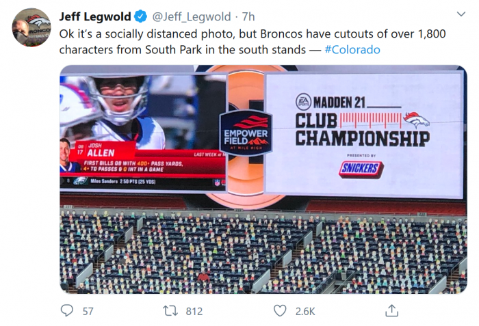Viewport: 479px width, 326px height.
Task: Click the tweet text about Broncos cutouts
Action: (x=205, y=41)
